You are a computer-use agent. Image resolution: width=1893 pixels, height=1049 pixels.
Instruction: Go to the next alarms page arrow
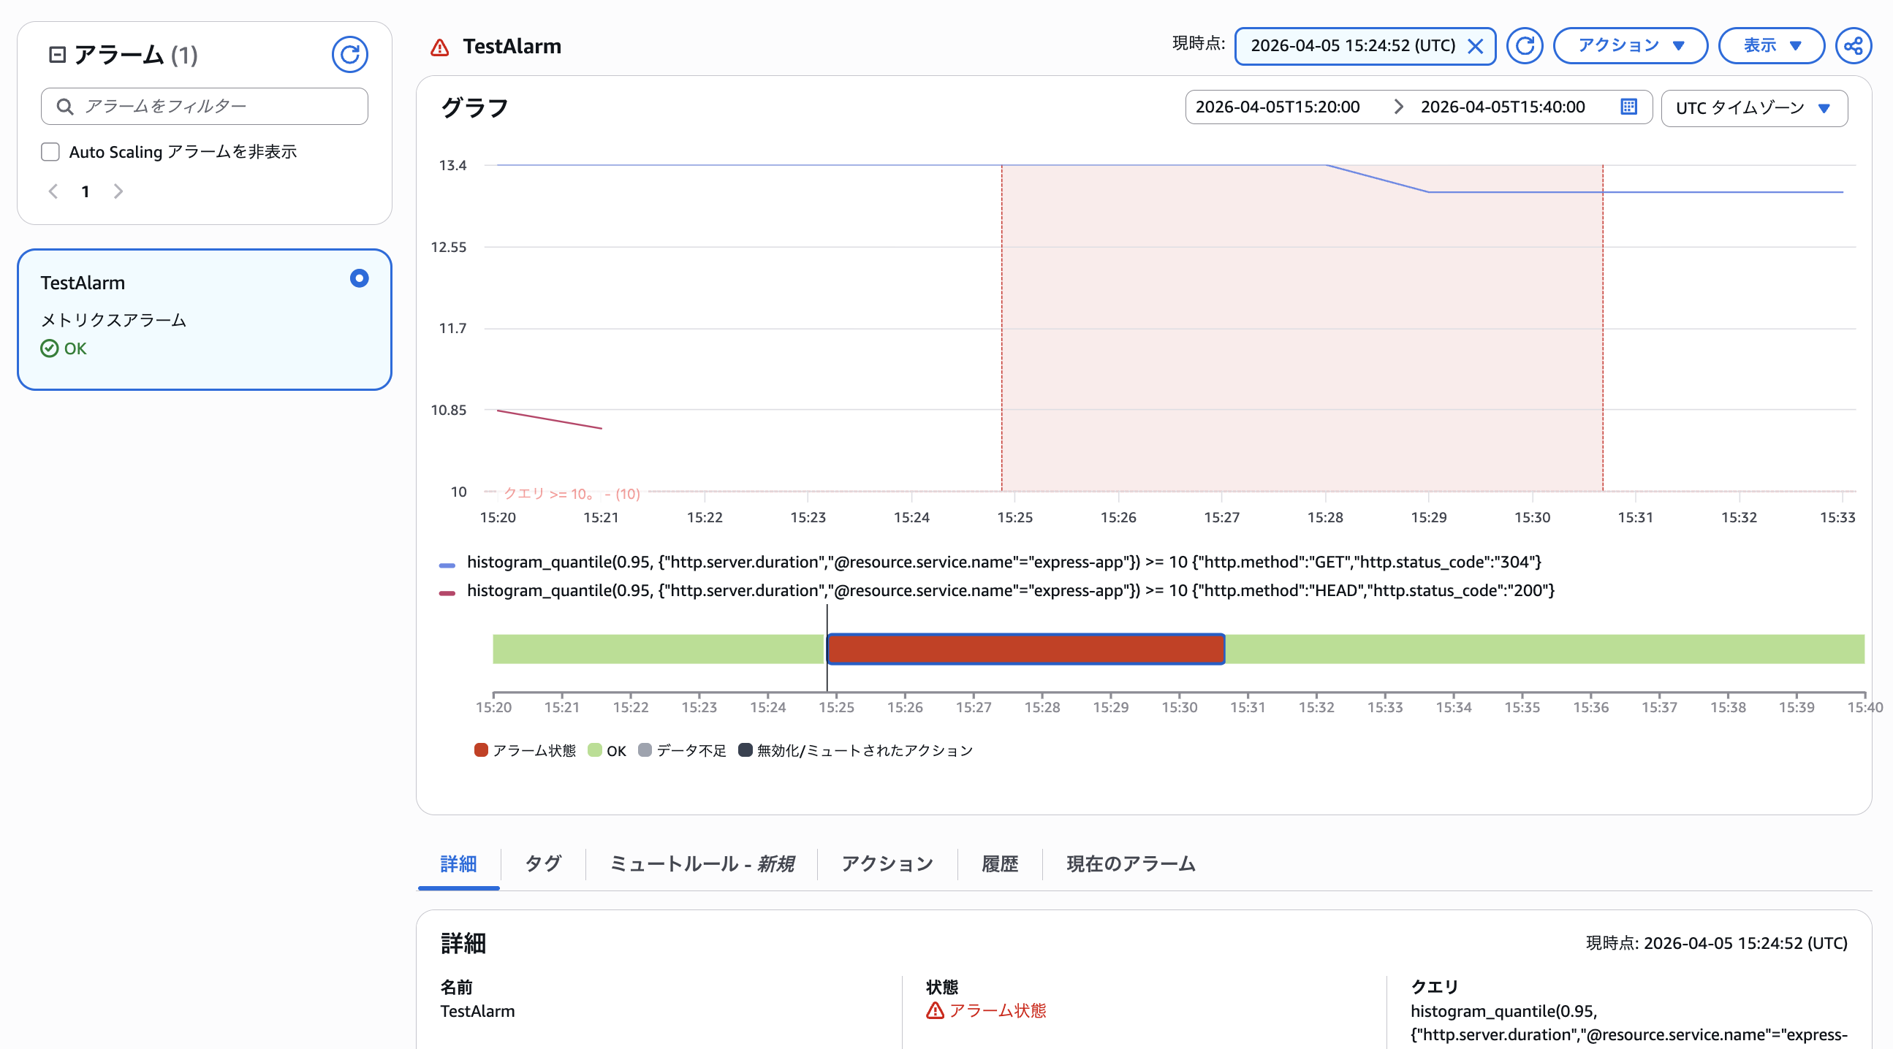click(118, 191)
